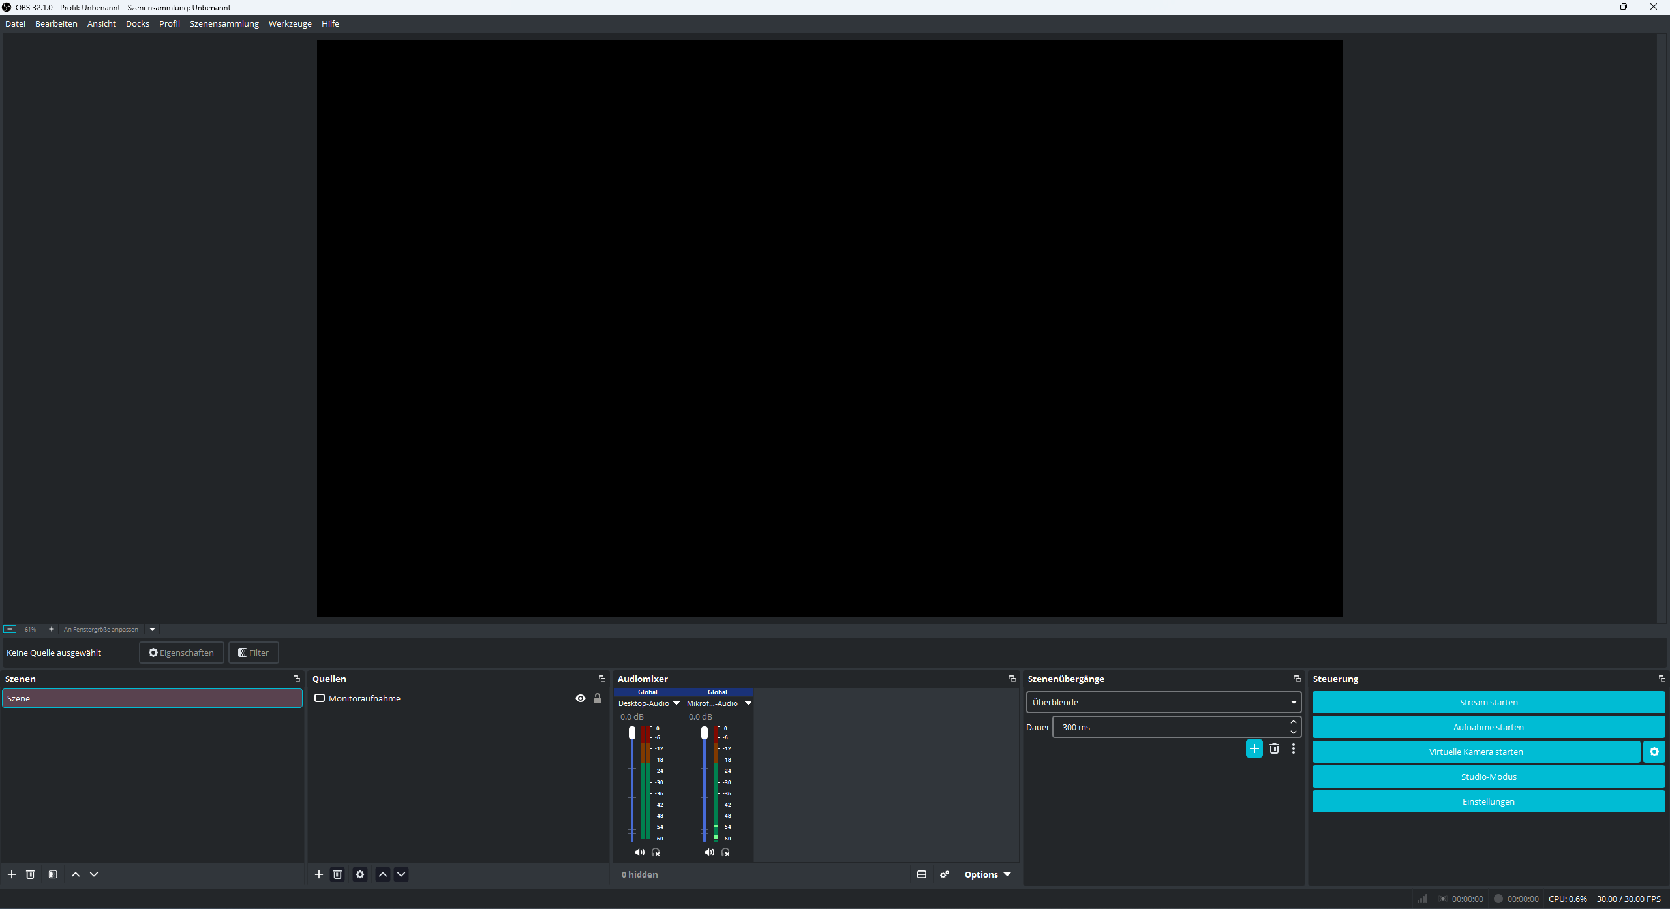Viewport: 1670px width, 909px height.
Task: Increase the Dauer value with the up arrow
Action: pyautogui.click(x=1294, y=722)
